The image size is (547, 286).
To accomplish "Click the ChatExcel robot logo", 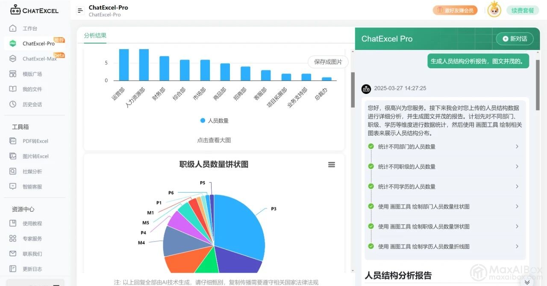I will pos(15,10).
